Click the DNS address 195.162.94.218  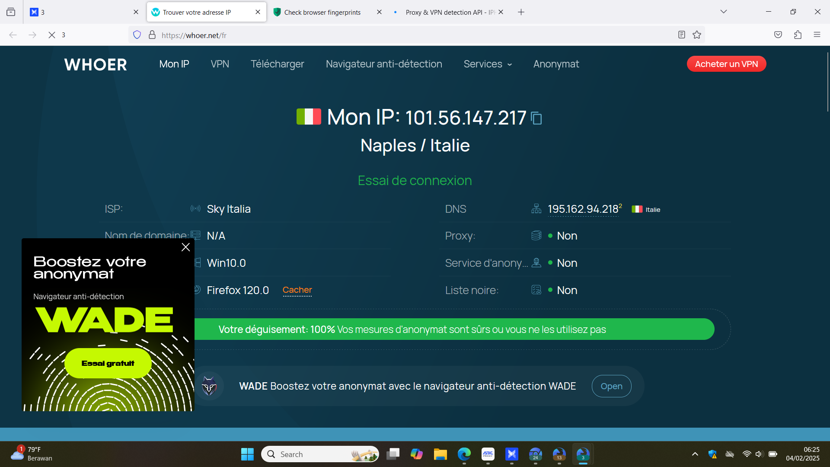pos(583,209)
